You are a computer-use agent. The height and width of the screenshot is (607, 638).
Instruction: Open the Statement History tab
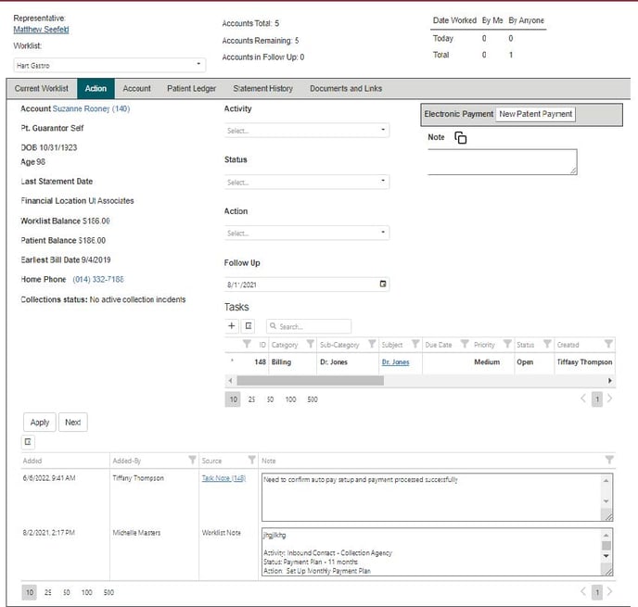(x=262, y=89)
